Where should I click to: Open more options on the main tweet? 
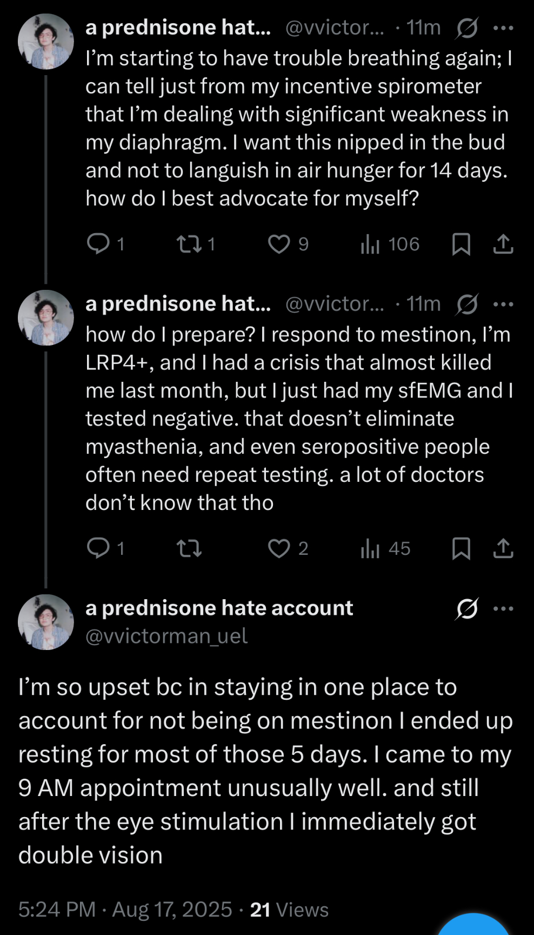pos(503,609)
